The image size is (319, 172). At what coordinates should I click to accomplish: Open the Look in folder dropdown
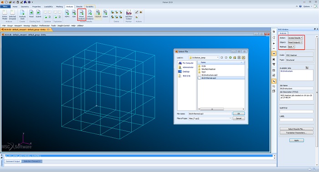tap(204, 58)
